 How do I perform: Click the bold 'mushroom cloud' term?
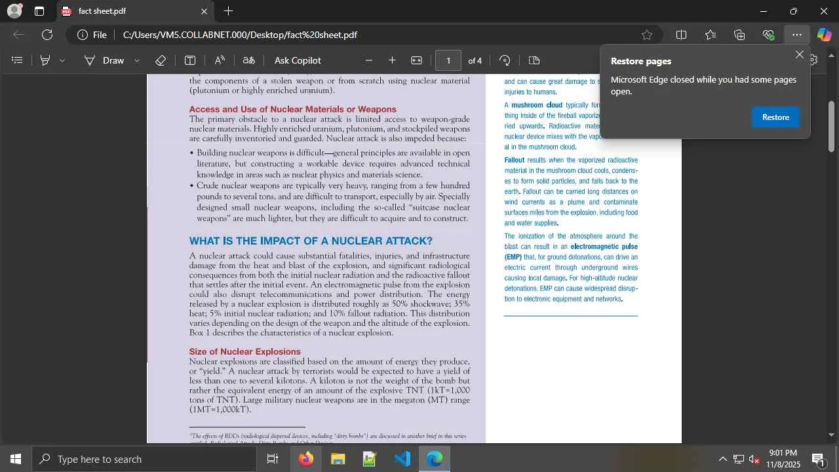click(x=537, y=105)
